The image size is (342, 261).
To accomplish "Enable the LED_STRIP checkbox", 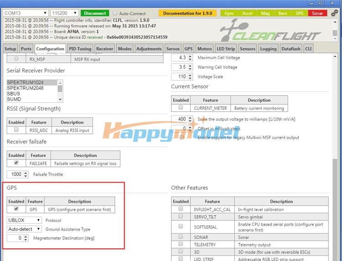I will coord(181,259).
